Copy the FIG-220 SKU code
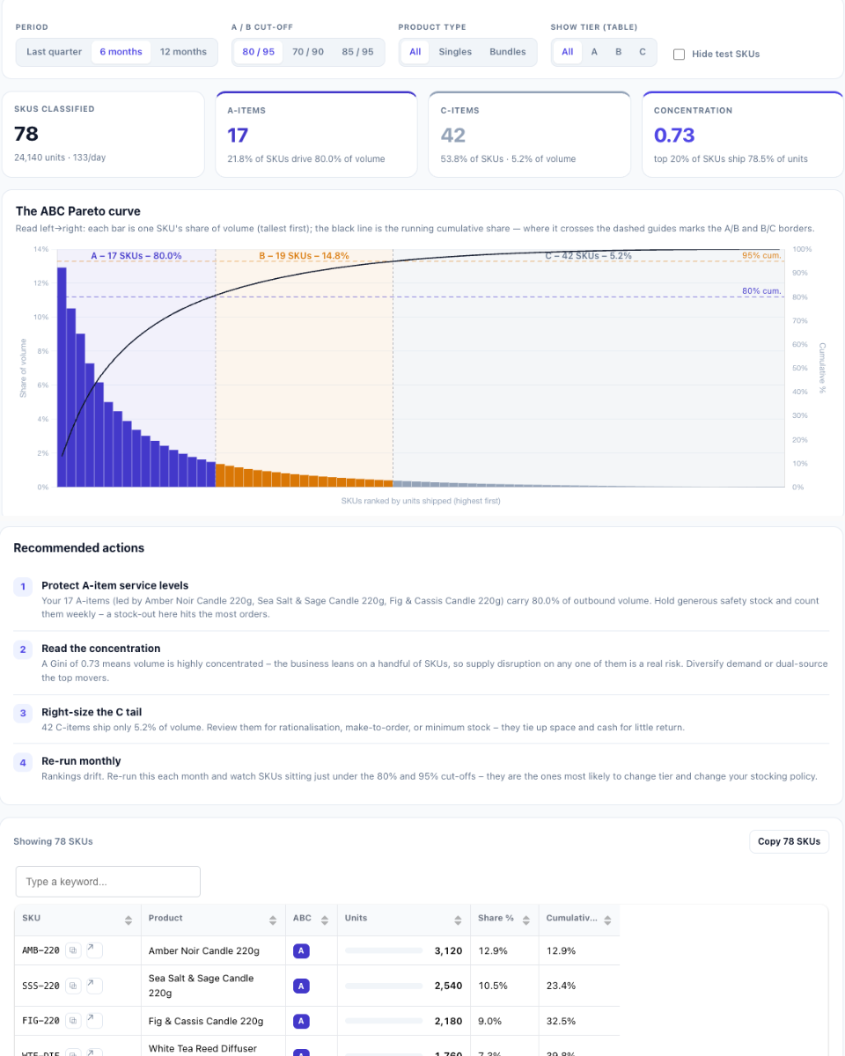This screenshot has height=1056, width=845. tap(74, 1021)
